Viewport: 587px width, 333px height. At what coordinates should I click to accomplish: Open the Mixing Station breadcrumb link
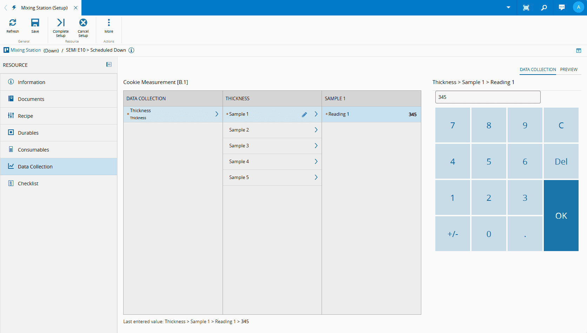[26, 50]
